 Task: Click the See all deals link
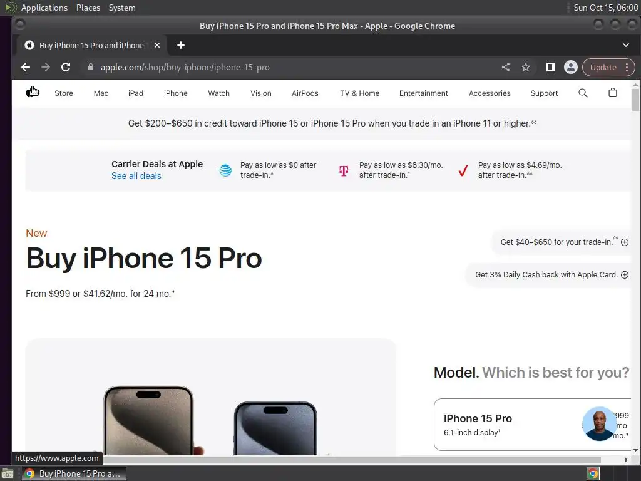pyautogui.click(x=136, y=176)
